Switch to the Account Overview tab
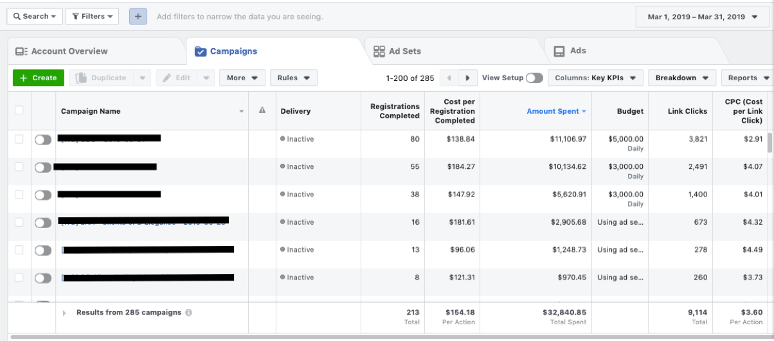Screen dimensions: 774x341 (x=62, y=51)
